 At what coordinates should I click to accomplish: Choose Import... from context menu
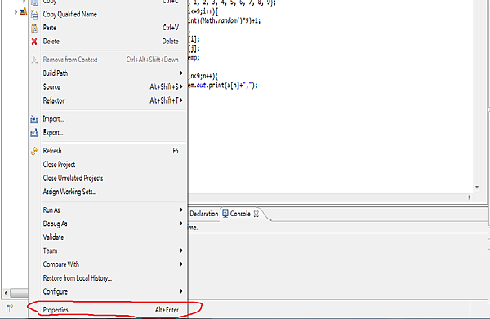point(108,119)
